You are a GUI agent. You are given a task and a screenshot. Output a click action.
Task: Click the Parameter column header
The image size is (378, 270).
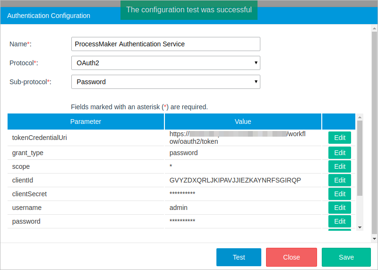click(x=86, y=122)
